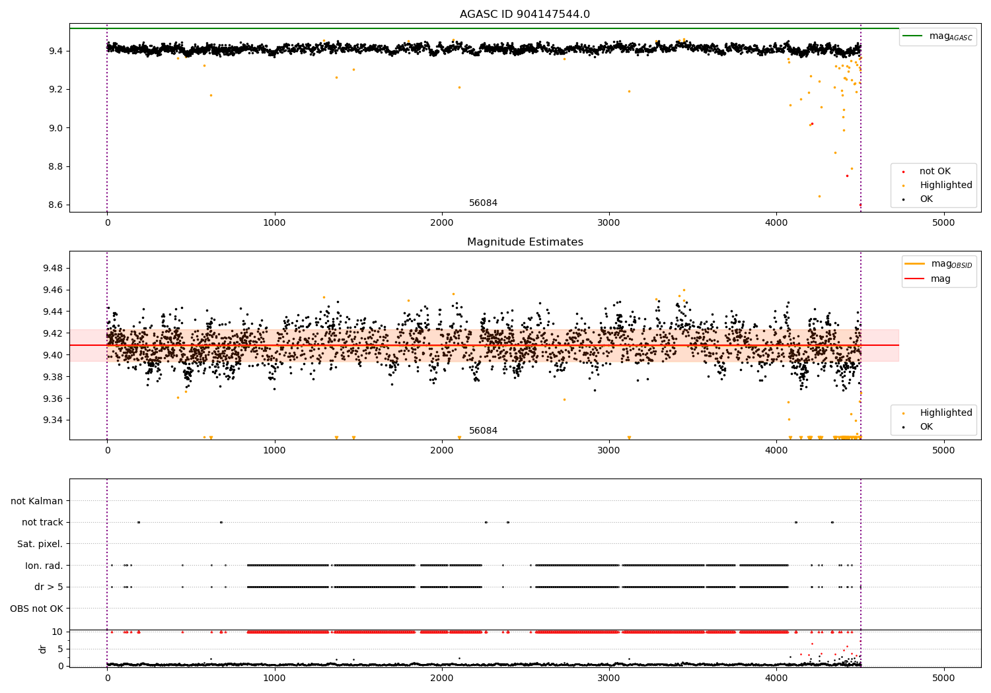
Task: Click the 'Sat. pixel.' y-axis label
Action: click(x=40, y=544)
